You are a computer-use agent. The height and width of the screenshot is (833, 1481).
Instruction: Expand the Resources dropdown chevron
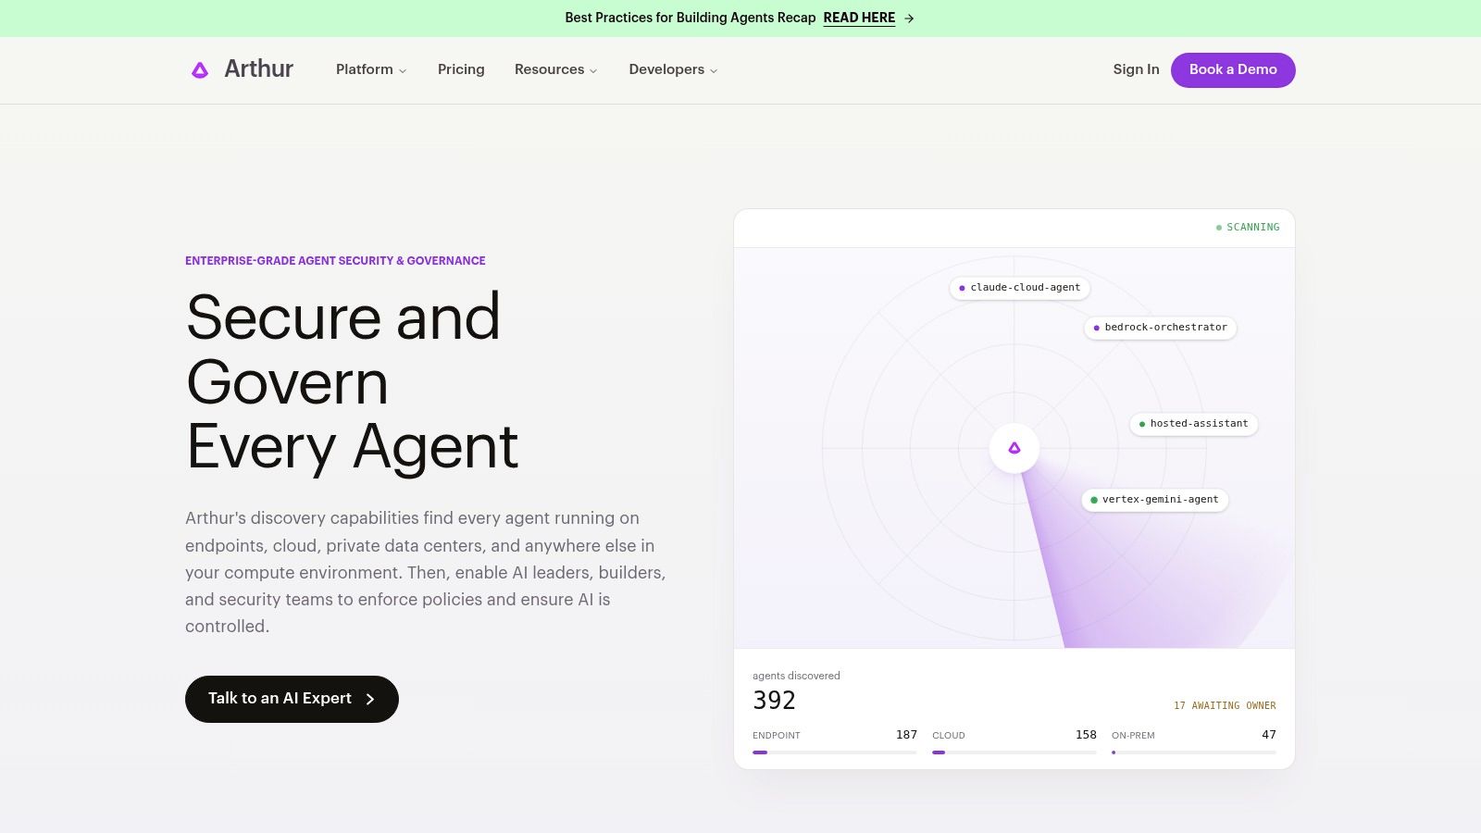tap(593, 70)
